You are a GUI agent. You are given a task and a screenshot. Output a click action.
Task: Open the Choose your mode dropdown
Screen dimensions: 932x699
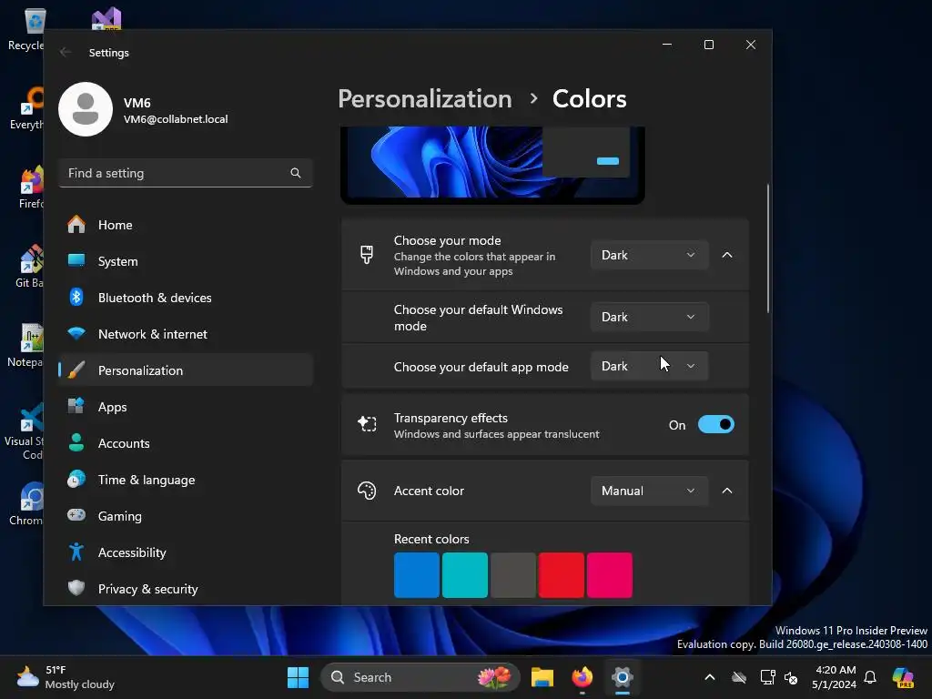pyautogui.click(x=649, y=255)
